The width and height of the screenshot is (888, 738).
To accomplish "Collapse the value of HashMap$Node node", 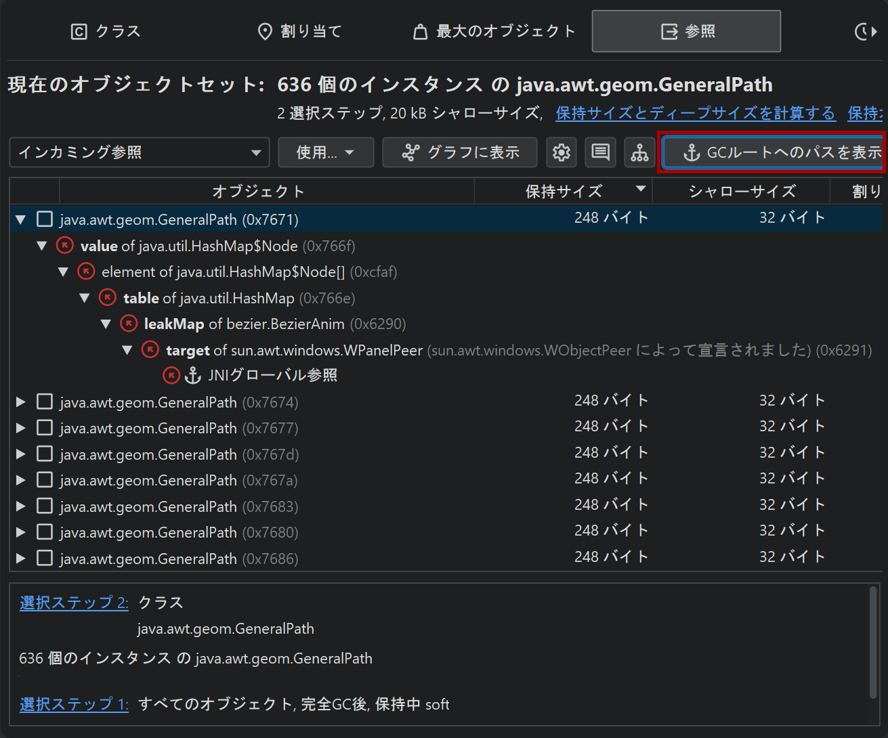I will pyautogui.click(x=42, y=246).
